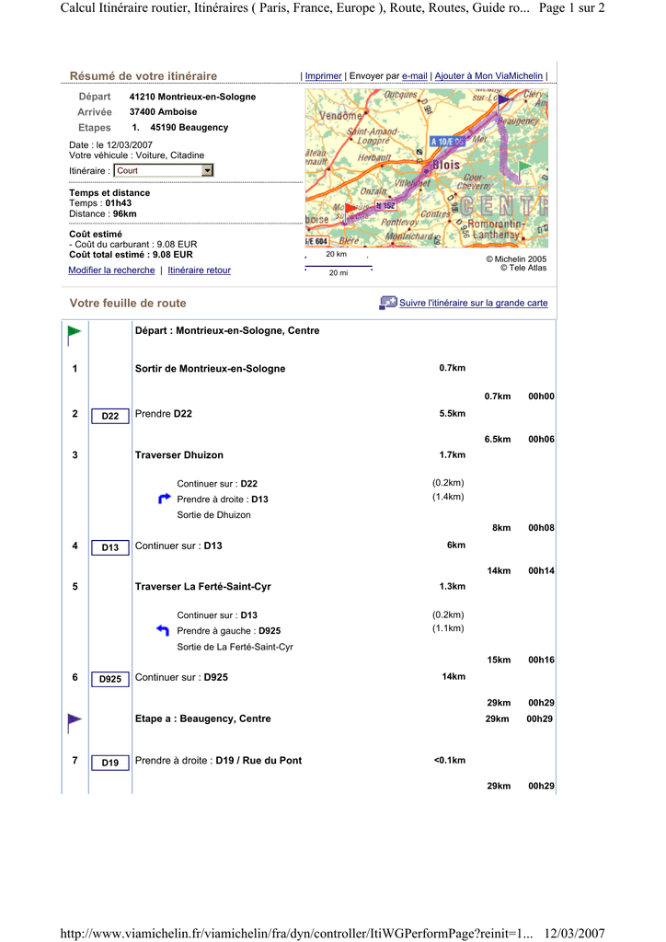Click step Prendre D22

pyautogui.click(x=164, y=413)
